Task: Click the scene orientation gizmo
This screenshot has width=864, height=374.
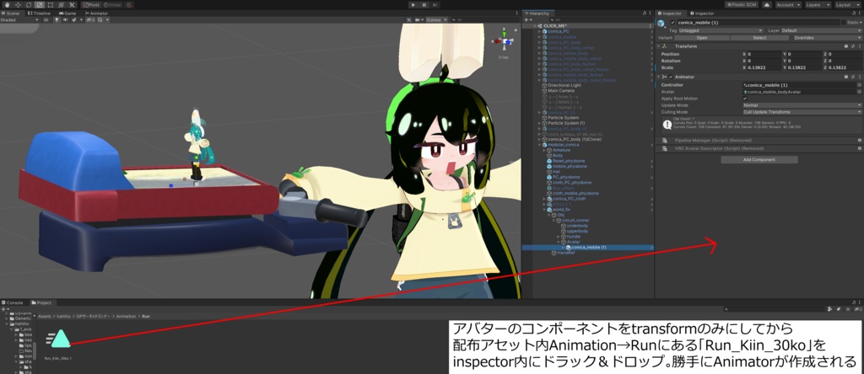Action: pos(505,40)
